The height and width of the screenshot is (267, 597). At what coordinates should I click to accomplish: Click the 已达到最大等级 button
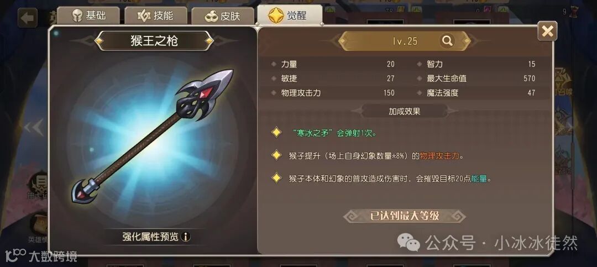(404, 216)
